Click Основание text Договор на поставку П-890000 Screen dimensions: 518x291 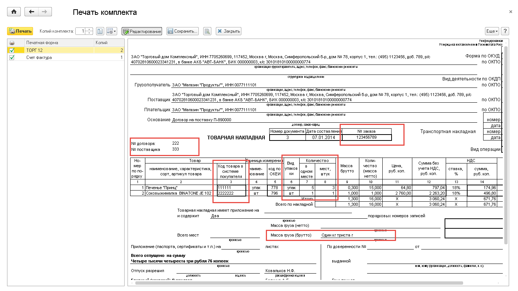coord(202,120)
